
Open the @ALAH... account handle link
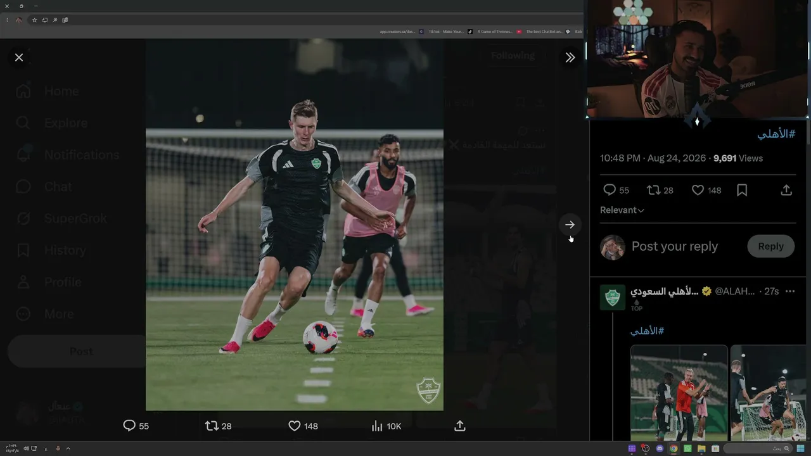pos(735,291)
